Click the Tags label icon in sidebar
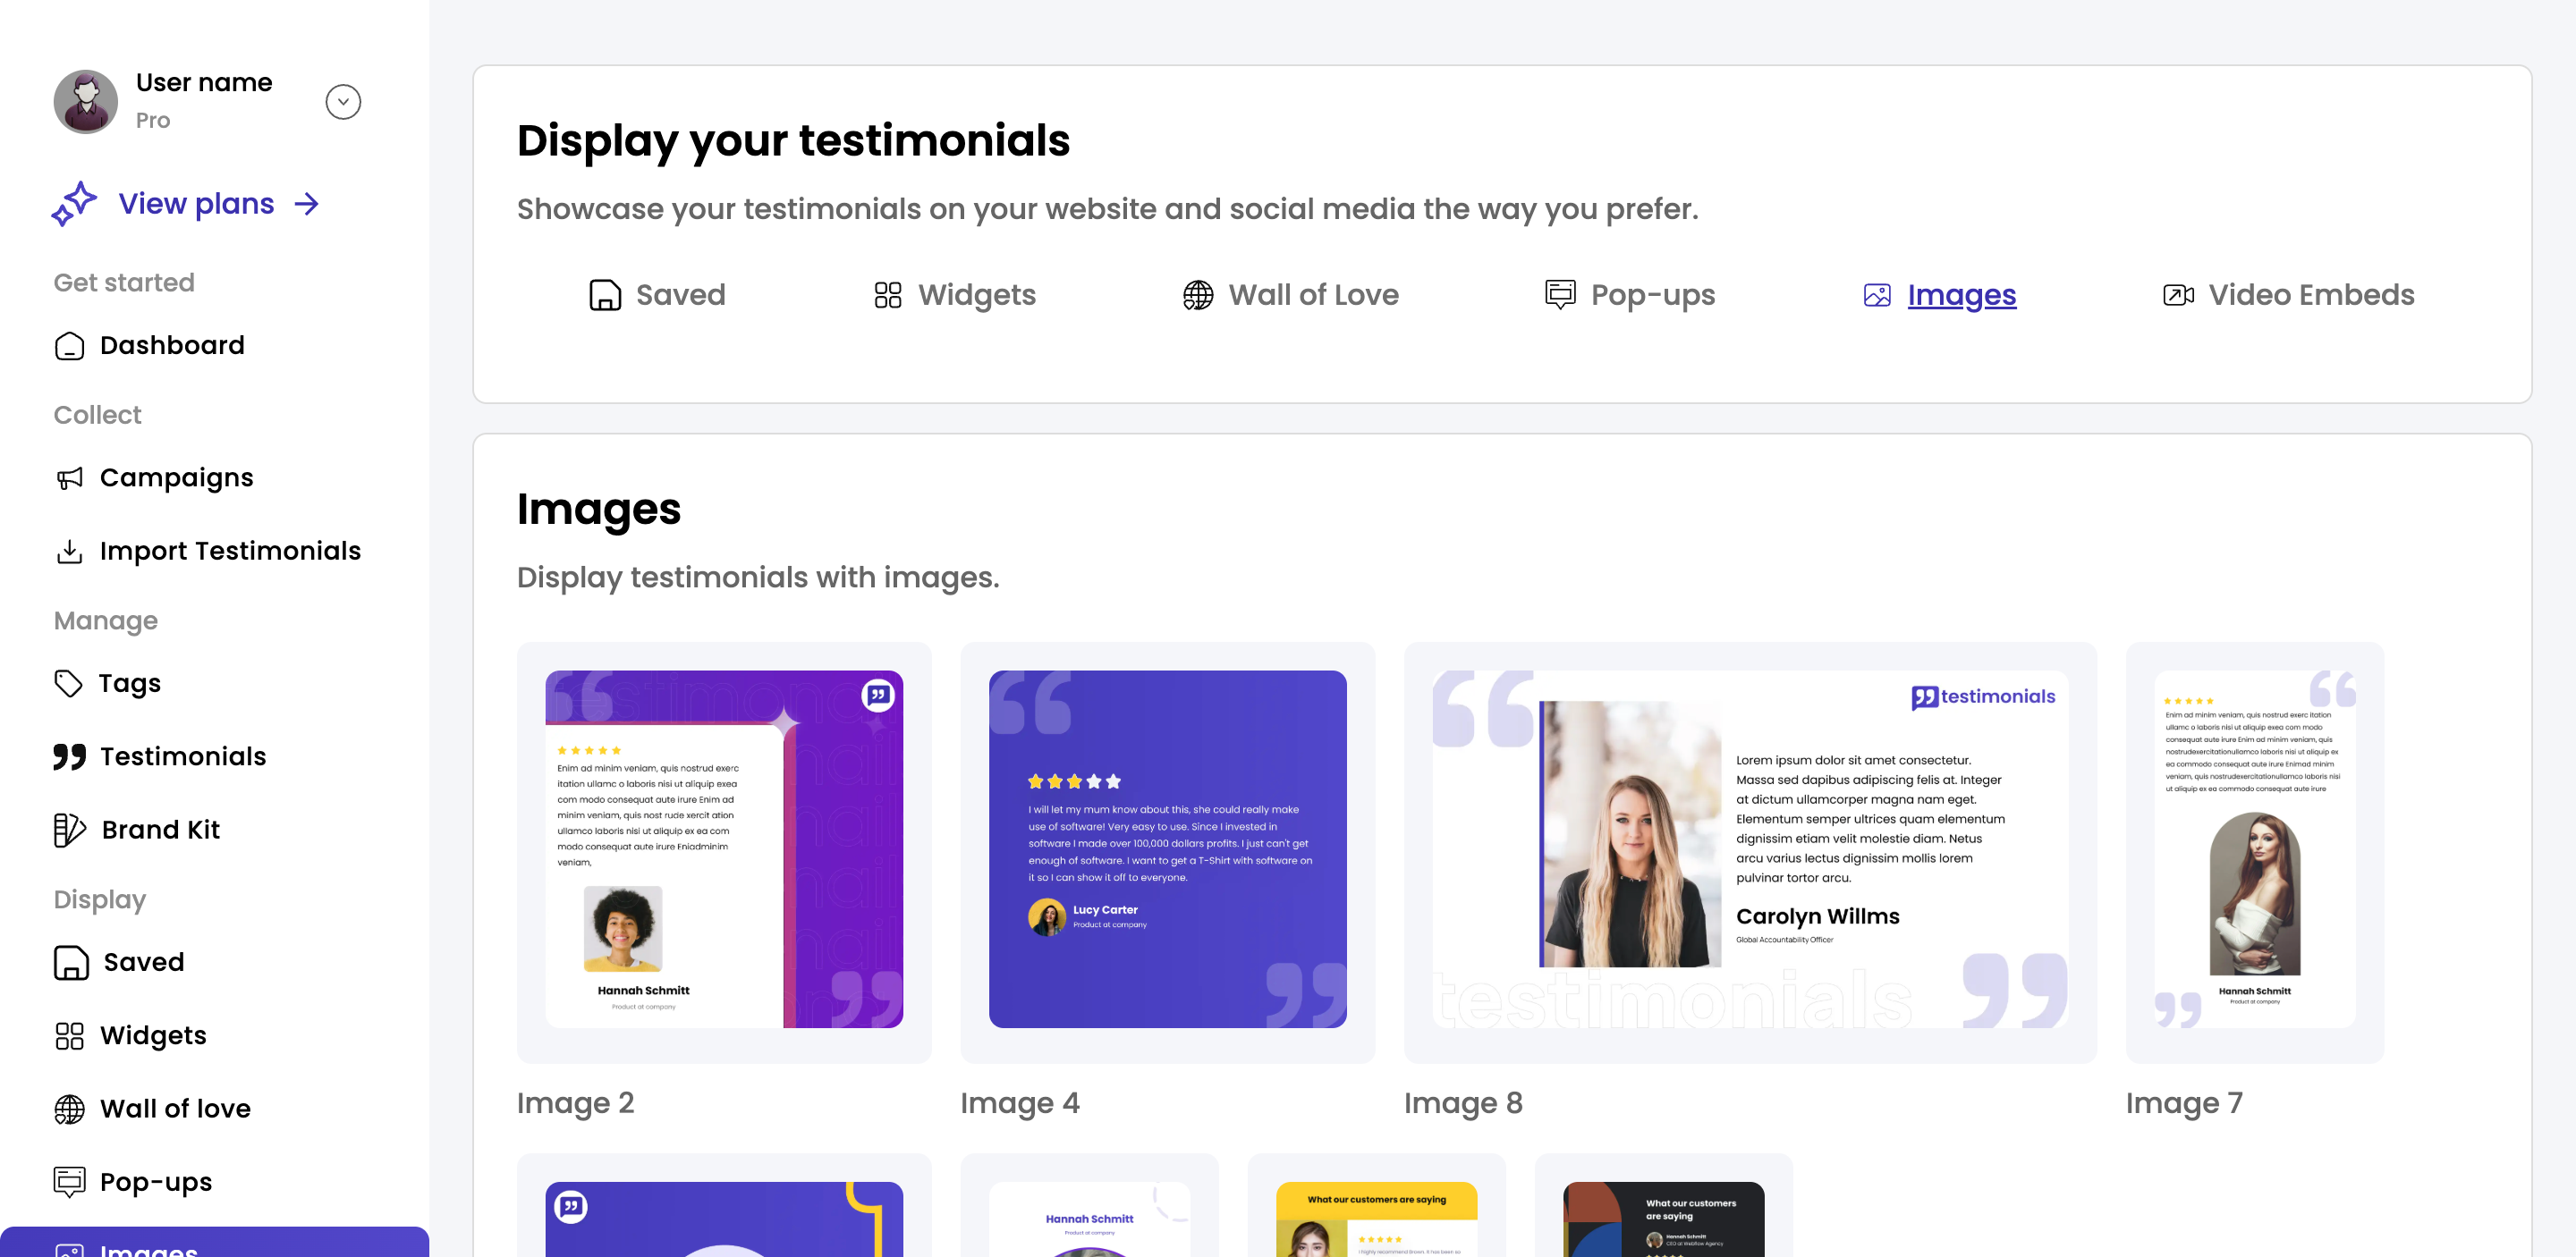 [x=68, y=683]
